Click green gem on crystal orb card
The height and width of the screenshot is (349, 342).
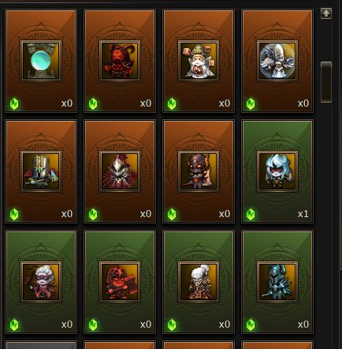point(14,103)
